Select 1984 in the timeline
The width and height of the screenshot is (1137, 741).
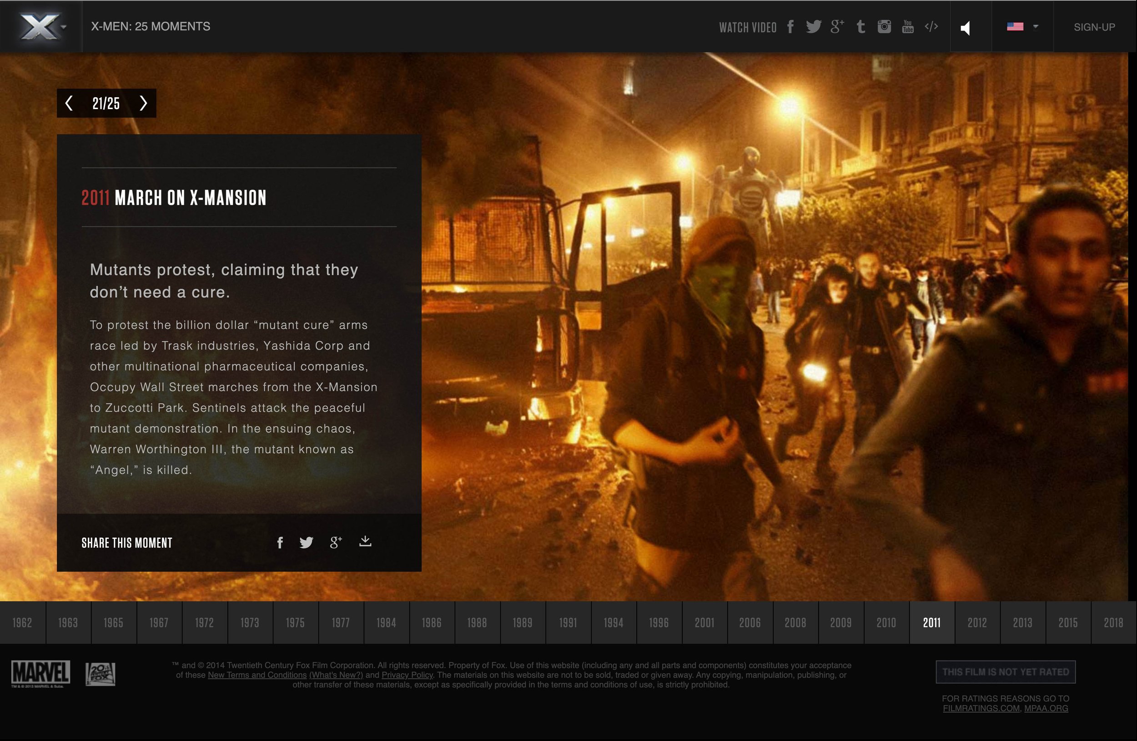click(x=386, y=623)
